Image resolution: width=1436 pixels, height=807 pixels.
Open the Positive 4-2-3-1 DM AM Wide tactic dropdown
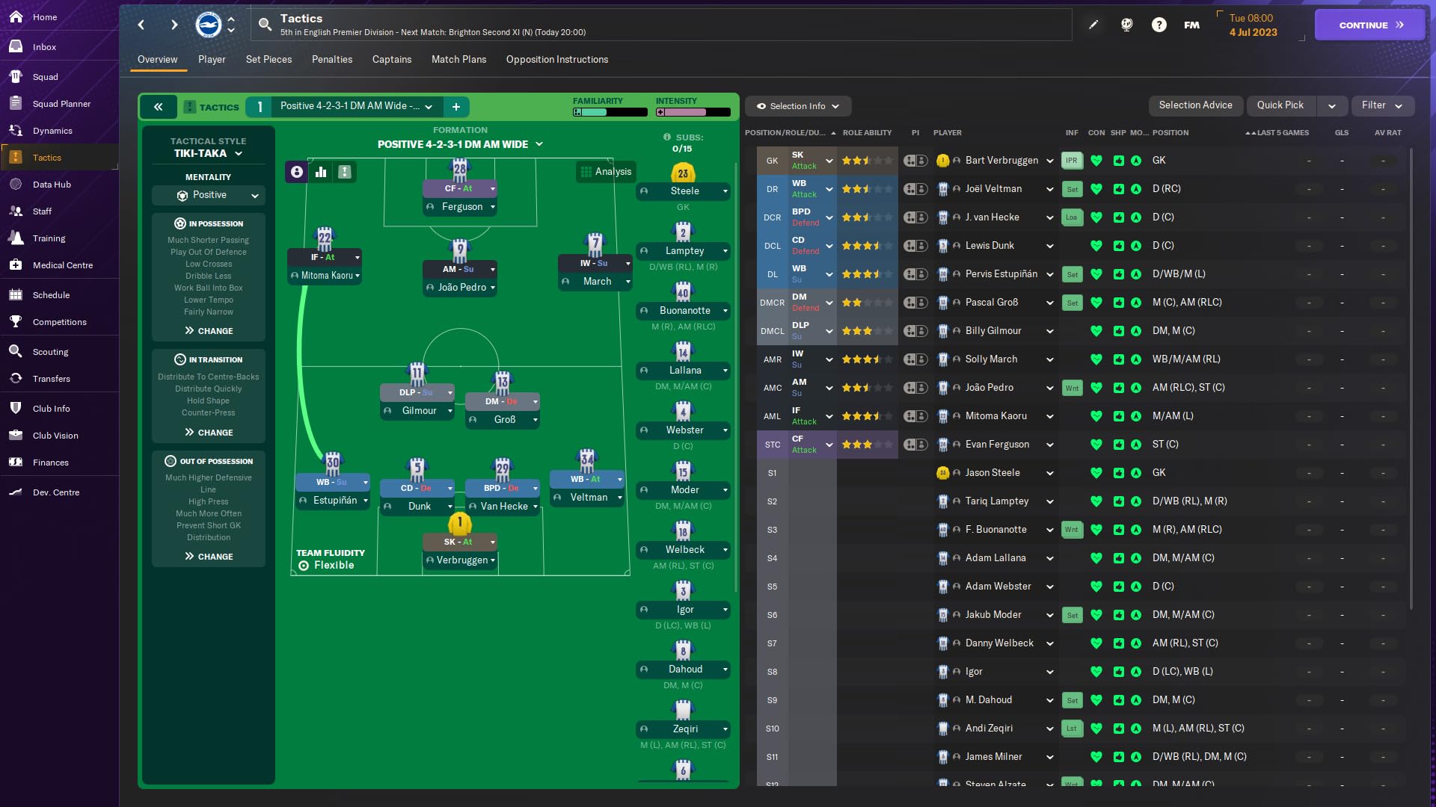pyautogui.click(x=350, y=106)
